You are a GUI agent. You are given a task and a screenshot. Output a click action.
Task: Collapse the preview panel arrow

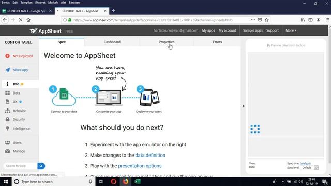click(244, 106)
